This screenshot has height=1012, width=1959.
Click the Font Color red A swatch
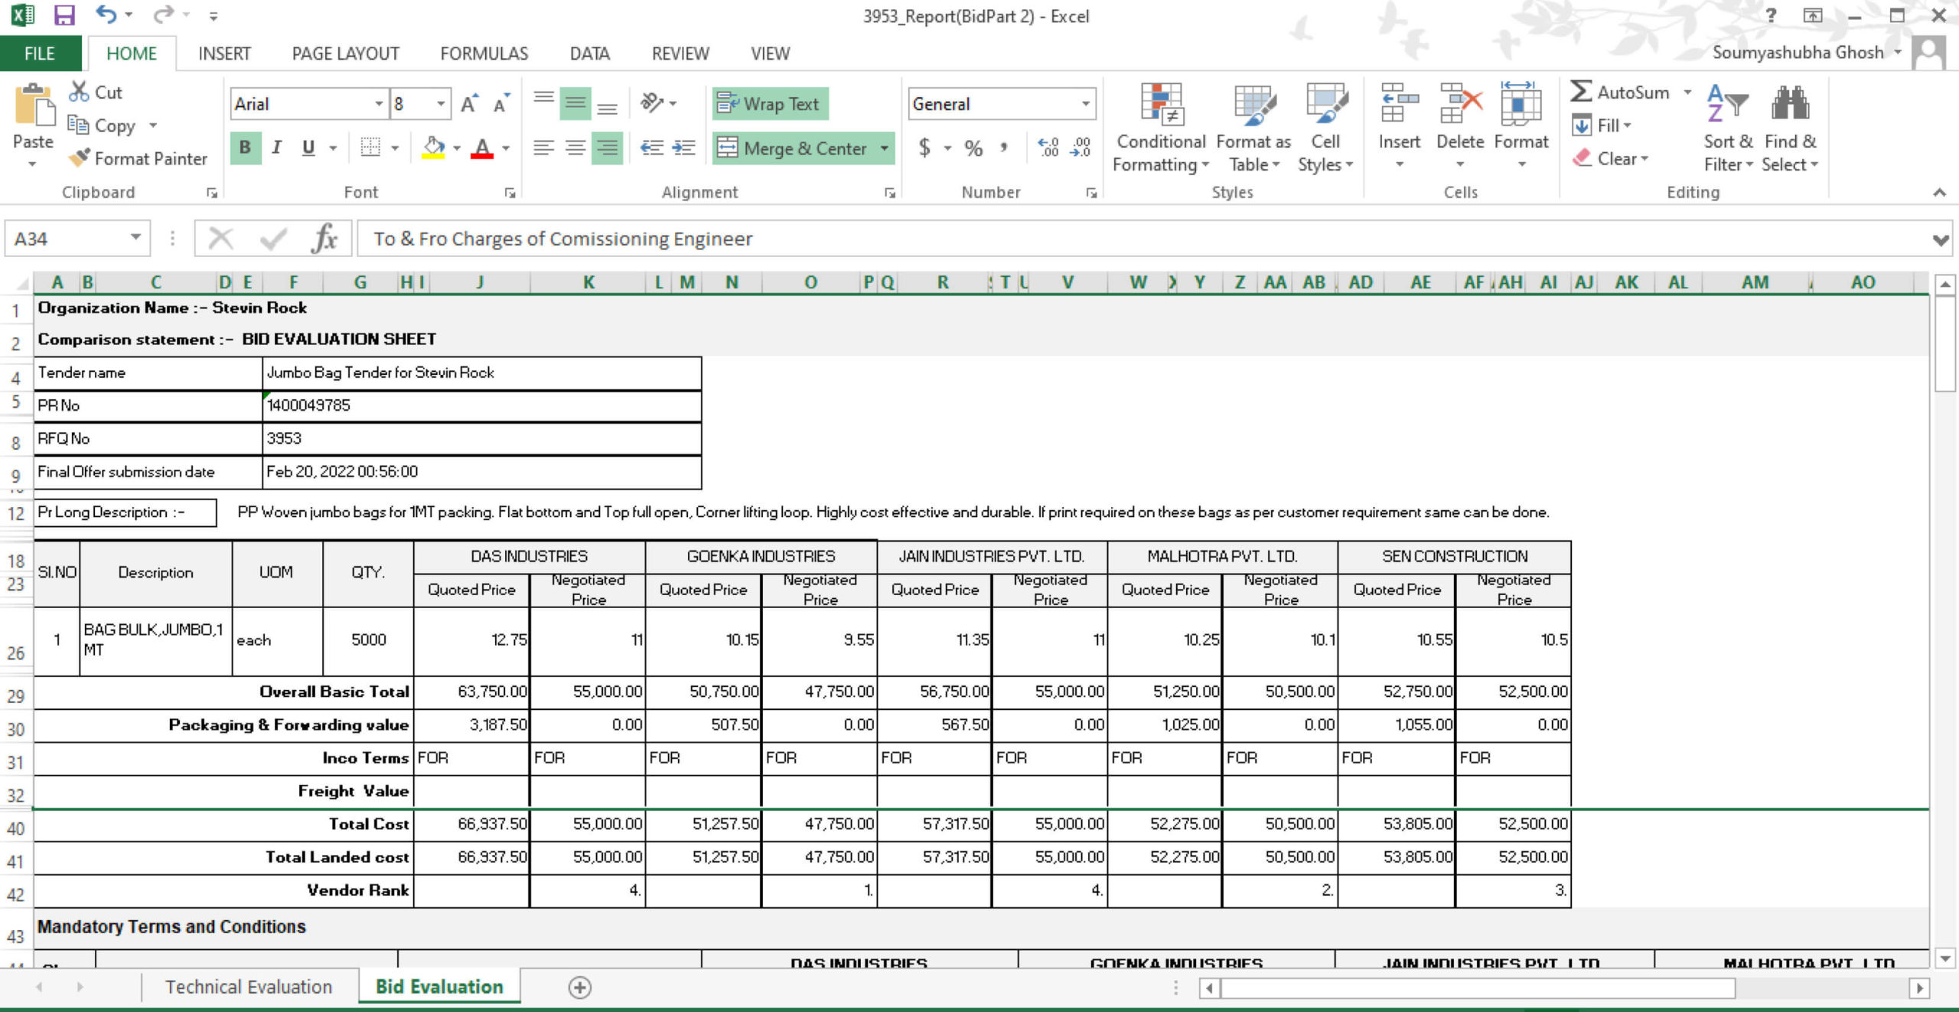tap(482, 148)
